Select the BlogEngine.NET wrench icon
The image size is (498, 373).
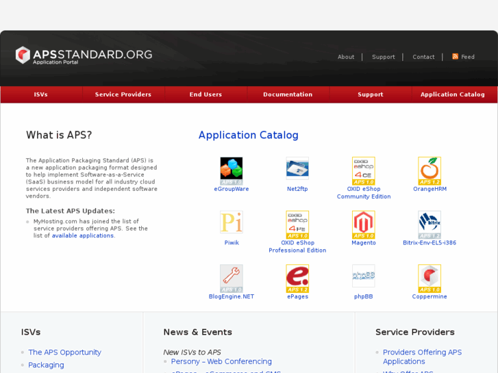(x=232, y=279)
